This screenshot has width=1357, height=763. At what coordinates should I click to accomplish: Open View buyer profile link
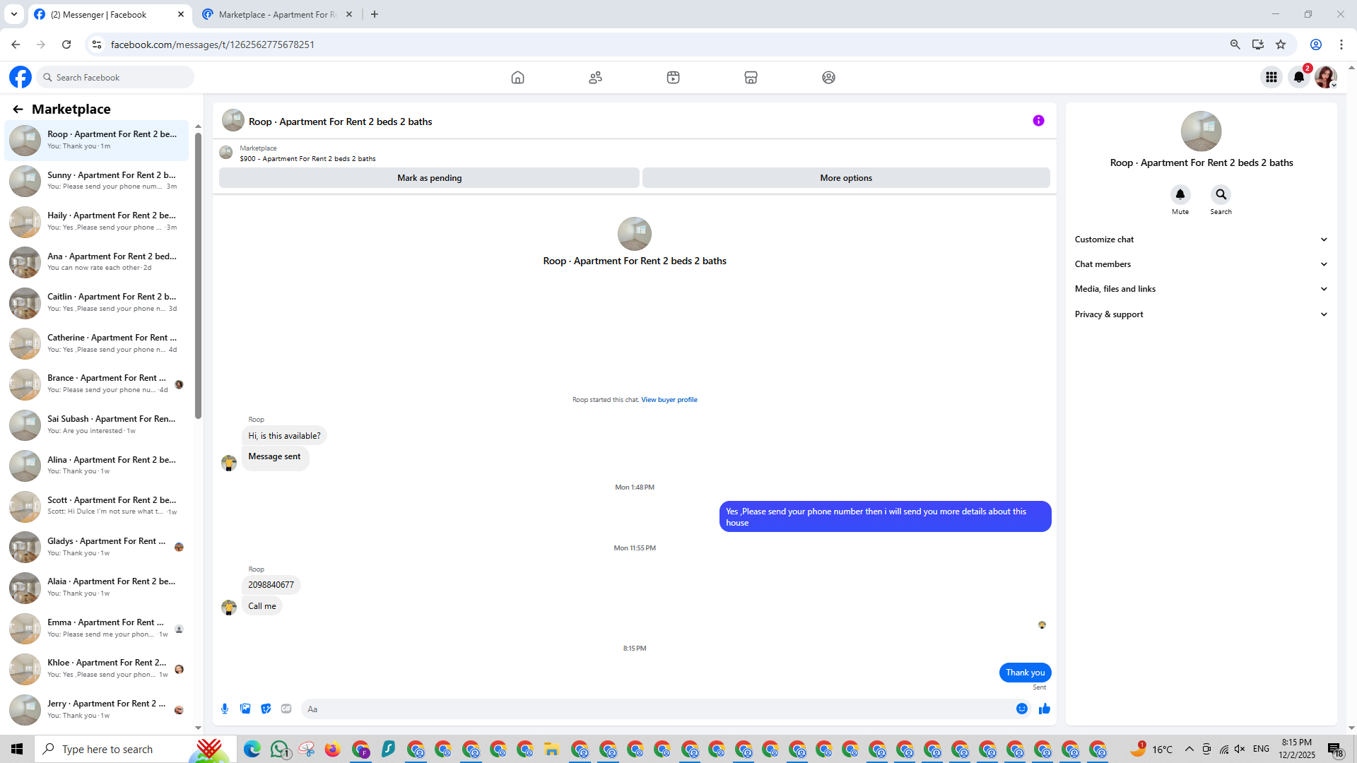669,400
